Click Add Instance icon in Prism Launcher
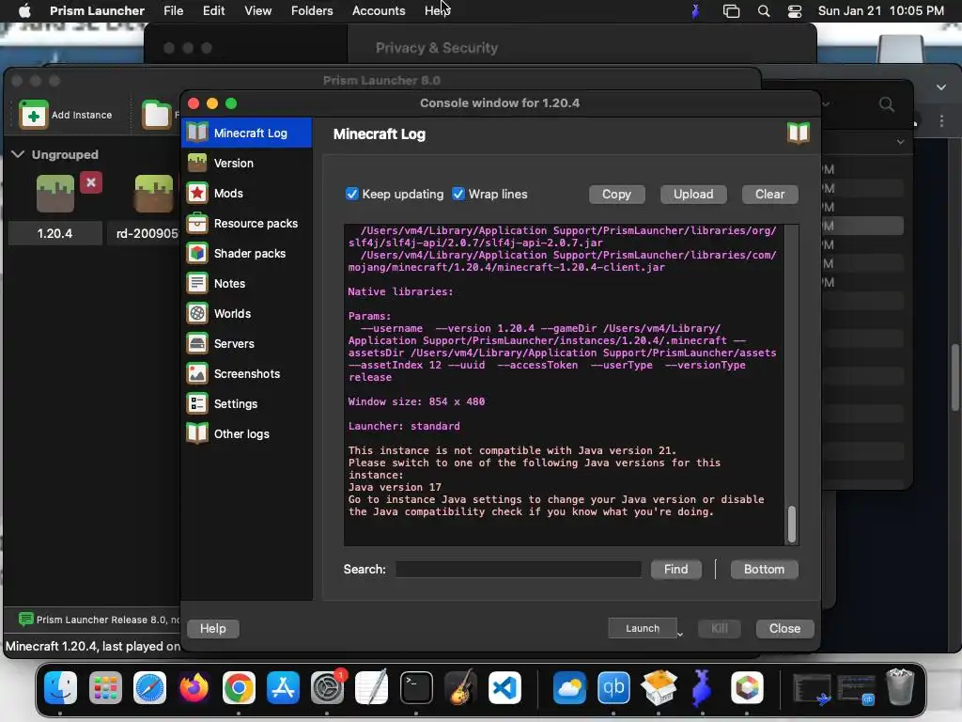Viewport: 962px width, 722px height. pyautogui.click(x=33, y=114)
